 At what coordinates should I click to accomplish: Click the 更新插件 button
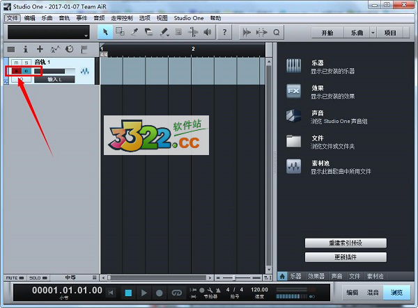click(x=346, y=257)
